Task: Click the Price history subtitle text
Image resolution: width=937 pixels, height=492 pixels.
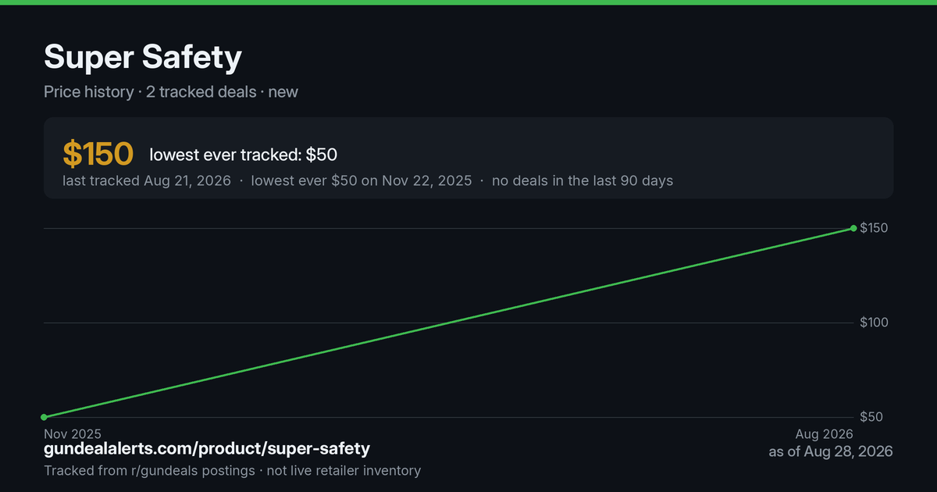Action: pyautogui.click(x=89, y=91)
